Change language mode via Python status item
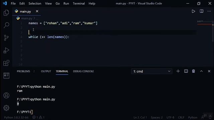Image resolution: width=214 pixels, height=120 pixels. coord(193,117)
